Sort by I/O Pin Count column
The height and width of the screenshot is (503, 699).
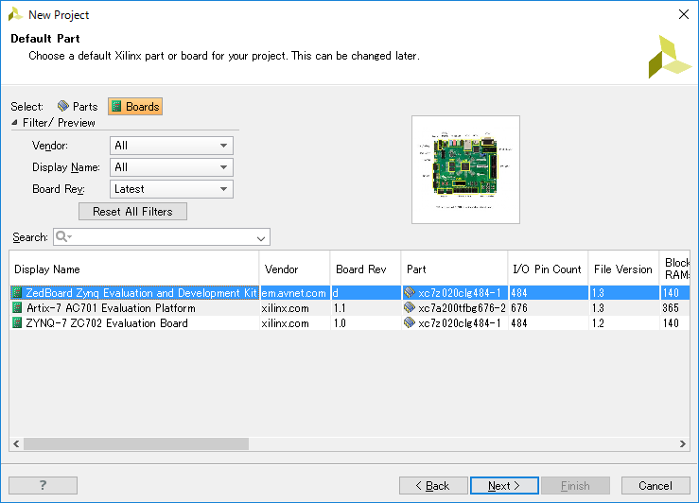[x=548, y=269]
